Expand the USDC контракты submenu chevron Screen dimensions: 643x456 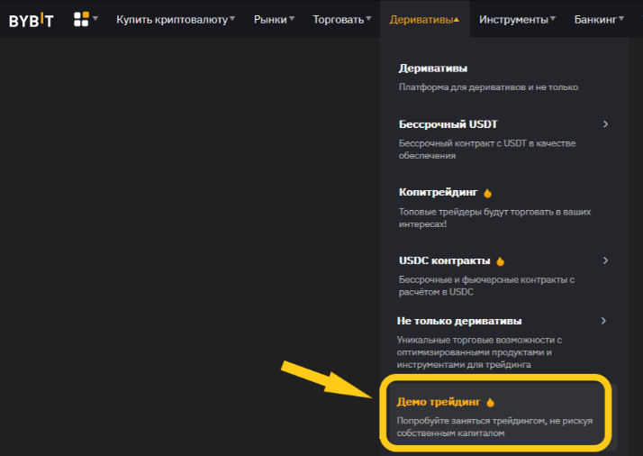605,260
